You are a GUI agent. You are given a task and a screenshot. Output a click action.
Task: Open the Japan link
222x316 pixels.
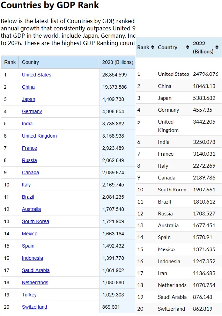click(x=28, y=100)
